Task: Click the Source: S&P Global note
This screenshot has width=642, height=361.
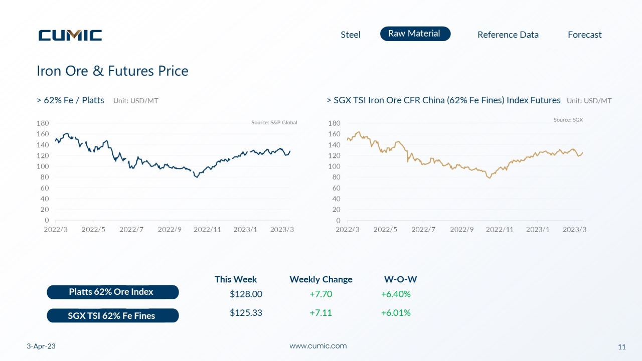Action: coord(274,122)
